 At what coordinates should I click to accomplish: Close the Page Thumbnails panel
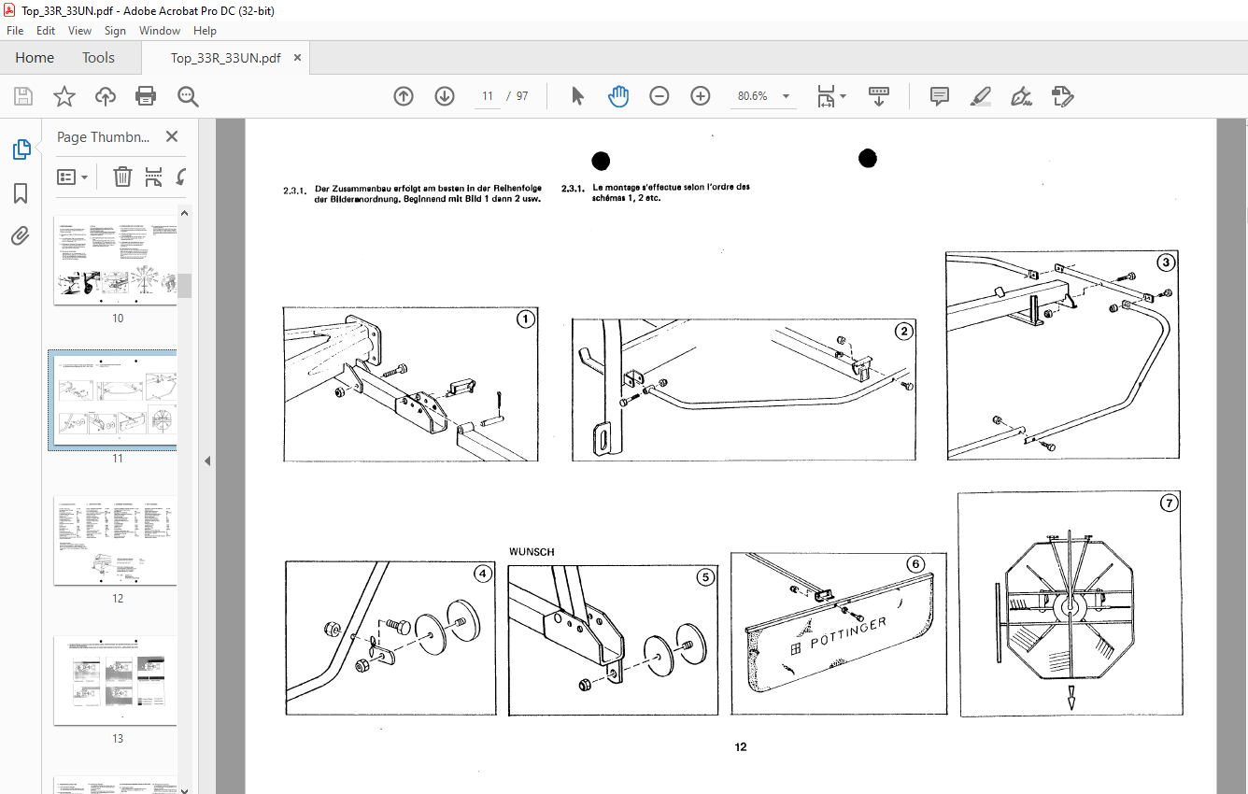[x=172, y=136]
